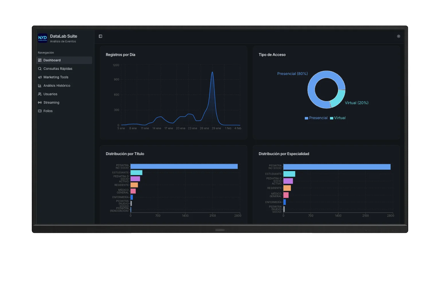Click the Distribución por Especialidad heading
The width and height of the screenshot is (440, 293).
[x=284, y=154]
